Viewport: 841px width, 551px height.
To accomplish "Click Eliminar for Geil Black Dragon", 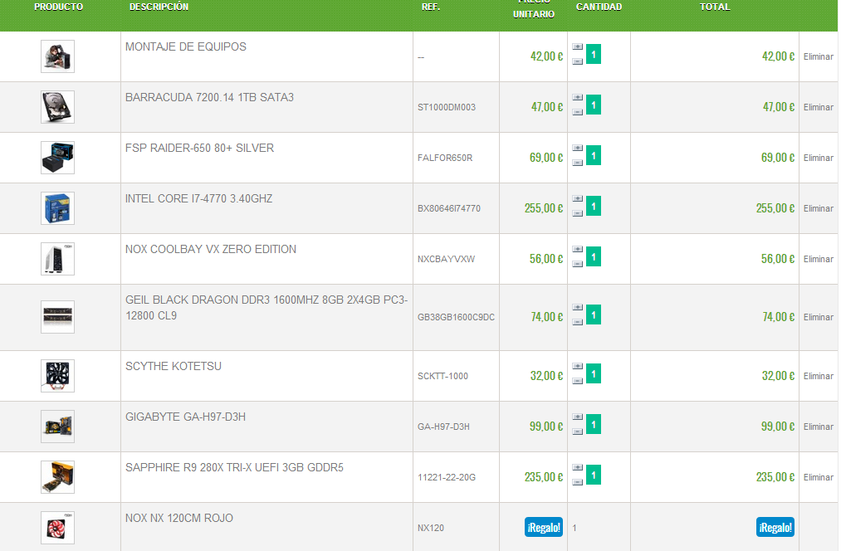I will (818, 317).
